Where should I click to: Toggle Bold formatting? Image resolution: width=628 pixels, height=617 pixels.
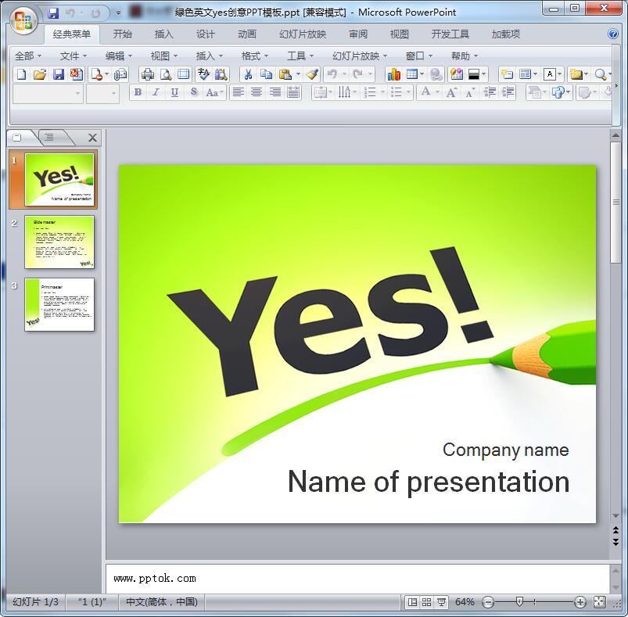(x=138, y=92)
